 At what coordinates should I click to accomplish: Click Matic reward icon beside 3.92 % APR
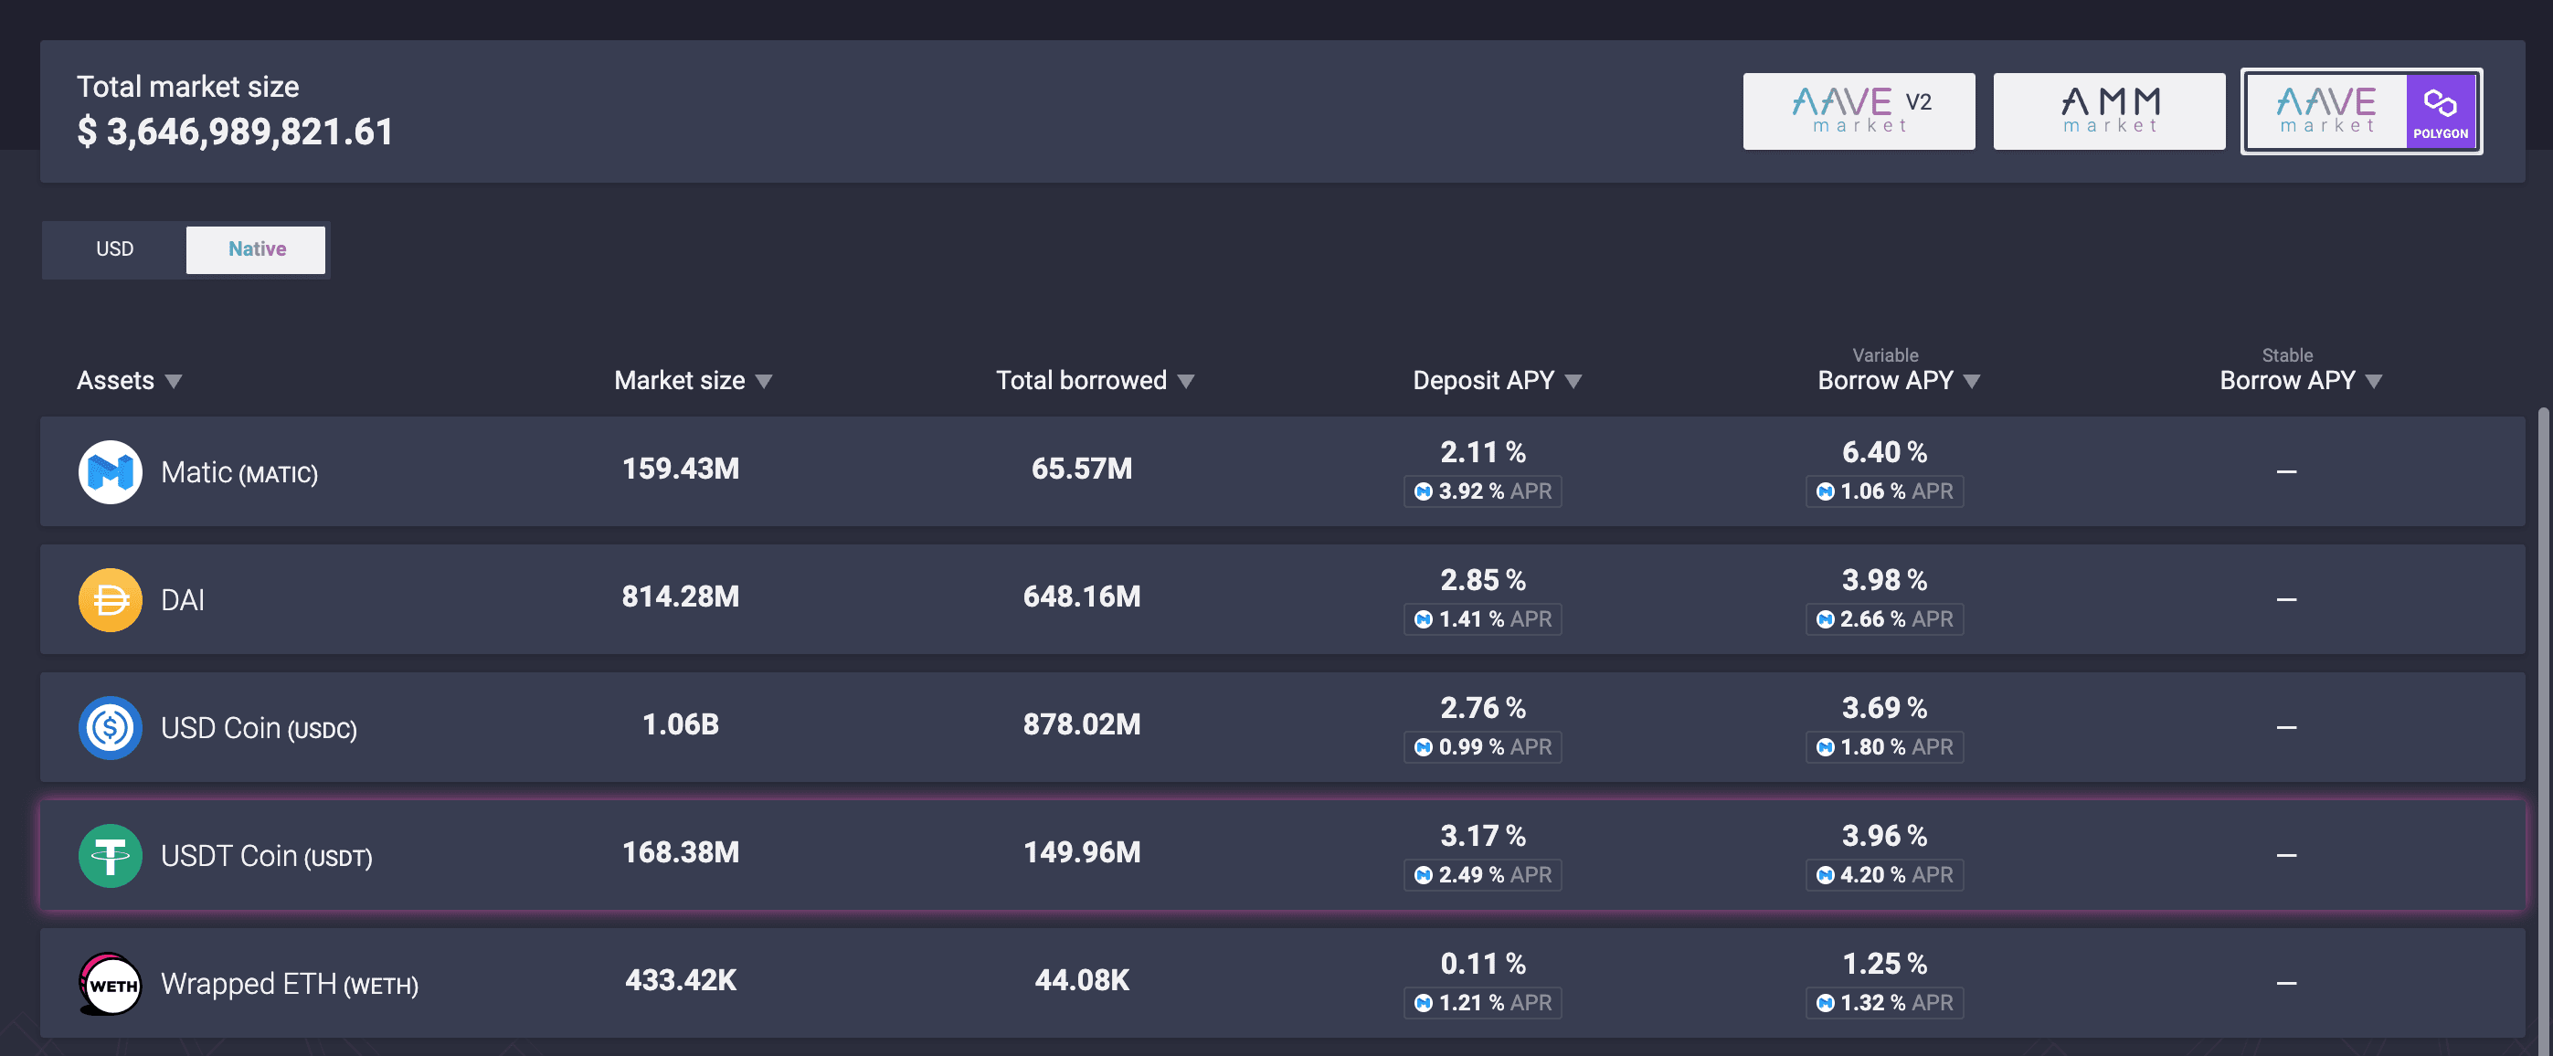coord(1424,491)
